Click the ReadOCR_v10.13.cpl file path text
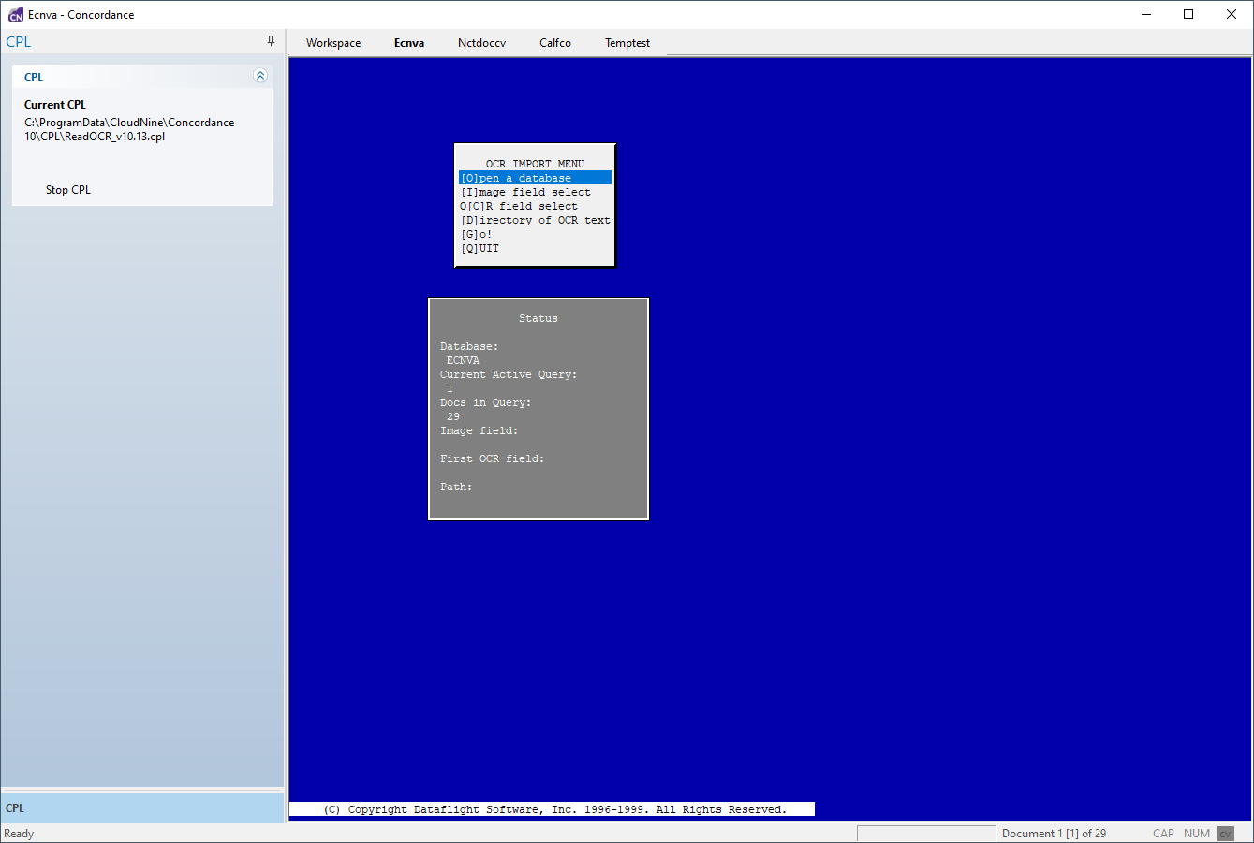This screenshot has width=1254, height=843. pyautogui.click(x=129, y=129)
